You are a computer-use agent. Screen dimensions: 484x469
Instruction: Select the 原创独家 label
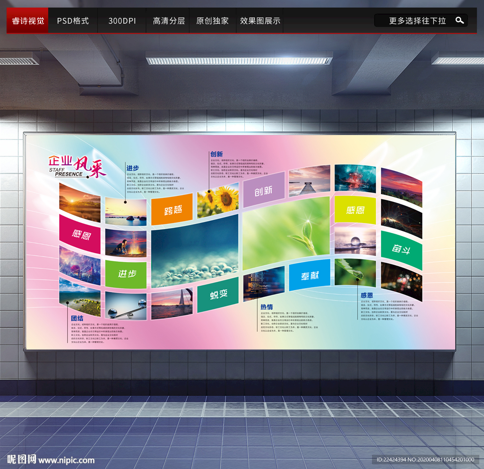[x=212, y=20]
